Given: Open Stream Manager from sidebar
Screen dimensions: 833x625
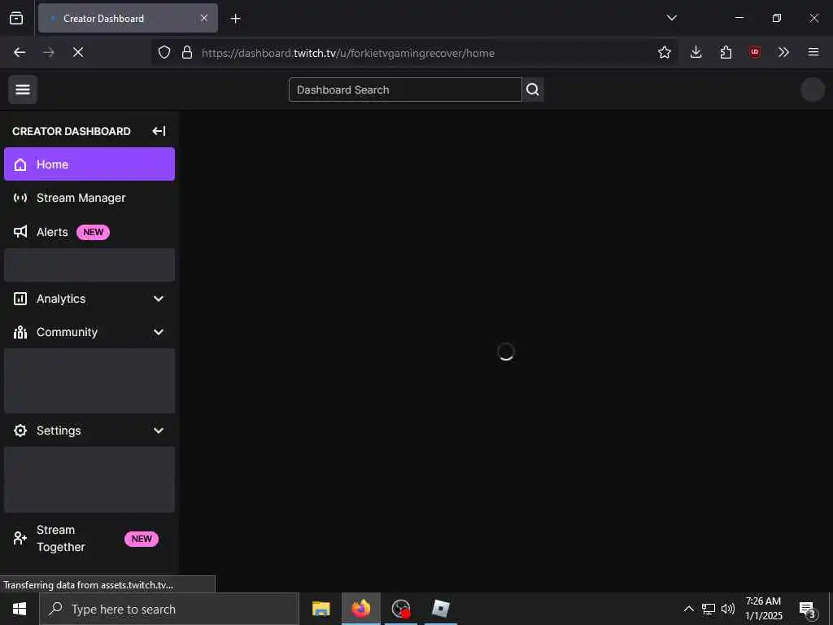Looking at the screenshot, I should click(x=89, y=198).
